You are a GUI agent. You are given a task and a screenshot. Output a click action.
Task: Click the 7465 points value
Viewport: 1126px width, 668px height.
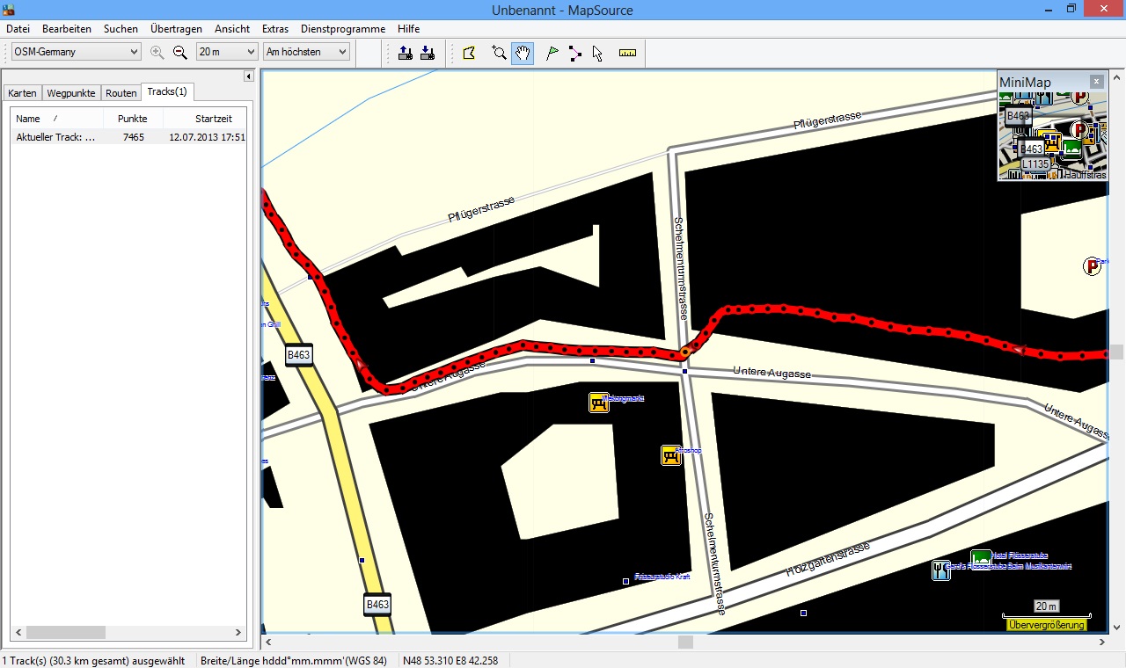[133, 137]
